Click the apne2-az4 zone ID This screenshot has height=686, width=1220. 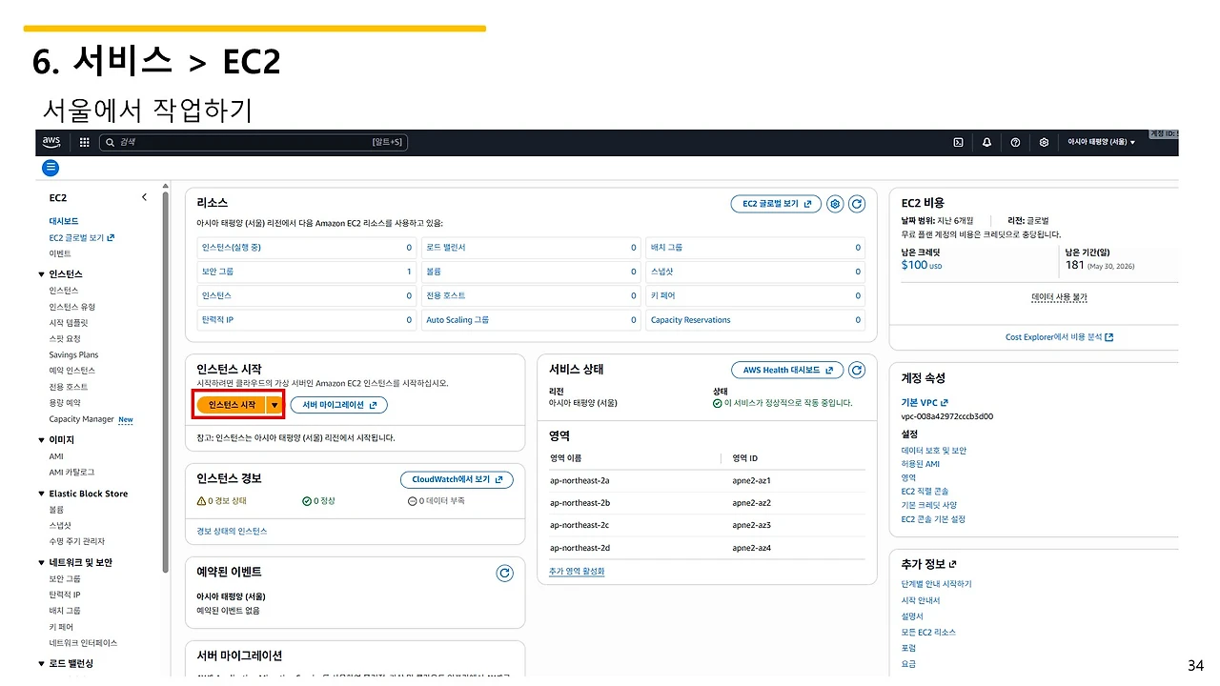[x=751, y=548]
